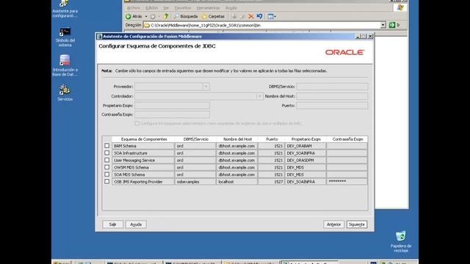Expand the Explorer address bar dropdown
Image resolution: width=470 pixels, height=264 pixels.
point(383,25)
